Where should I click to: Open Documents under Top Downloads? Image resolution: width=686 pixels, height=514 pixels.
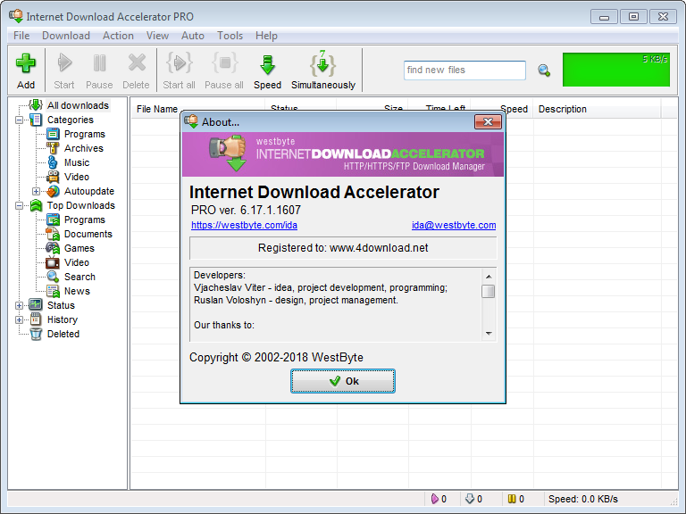point(88,235)
